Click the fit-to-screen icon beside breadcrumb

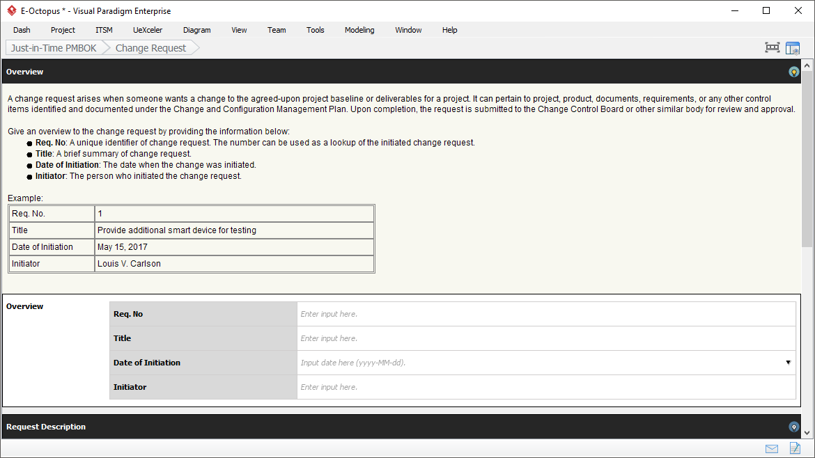point(772,48)
